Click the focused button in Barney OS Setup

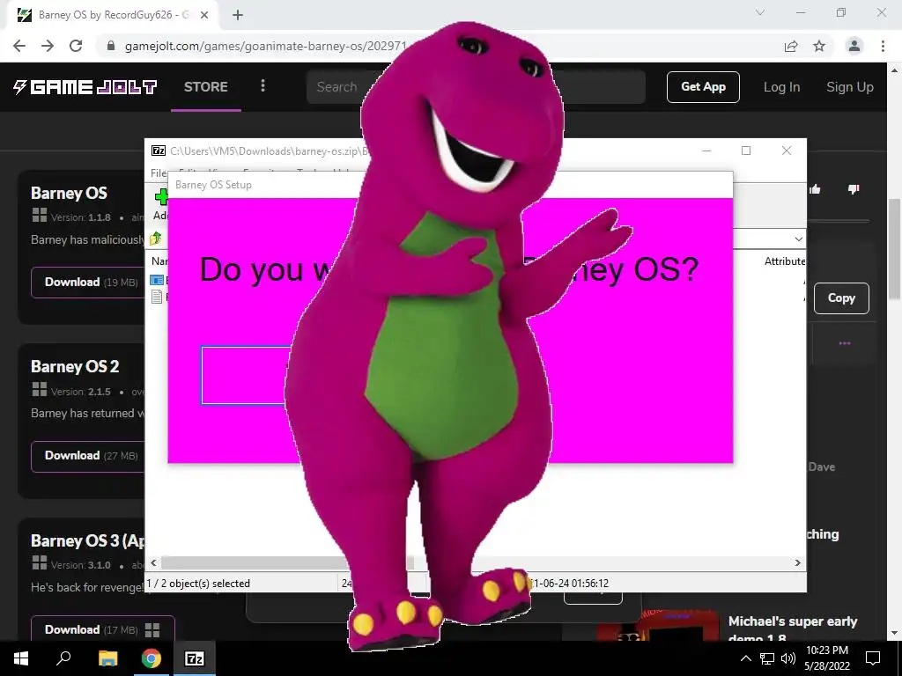coord(245,375)
